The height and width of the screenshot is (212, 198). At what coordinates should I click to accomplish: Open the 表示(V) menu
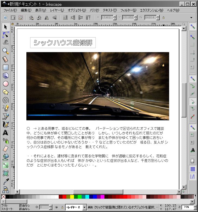point(41,10)
